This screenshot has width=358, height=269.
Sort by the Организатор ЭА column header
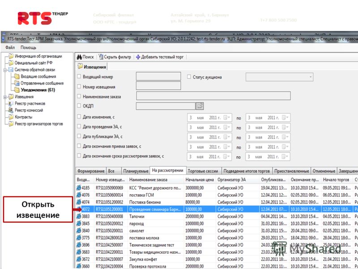238,180
